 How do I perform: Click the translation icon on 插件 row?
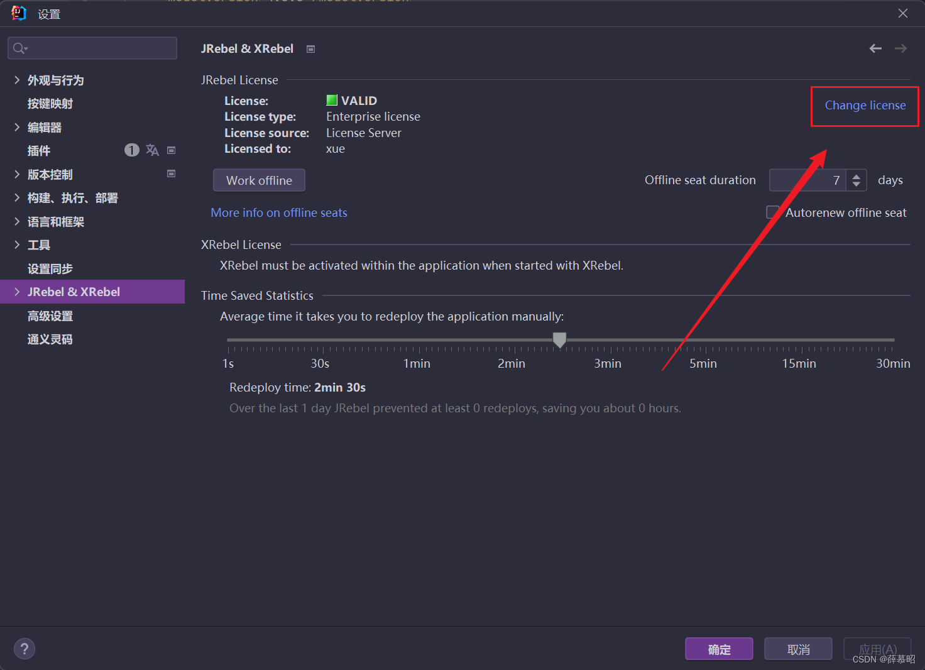pos(152,150)
